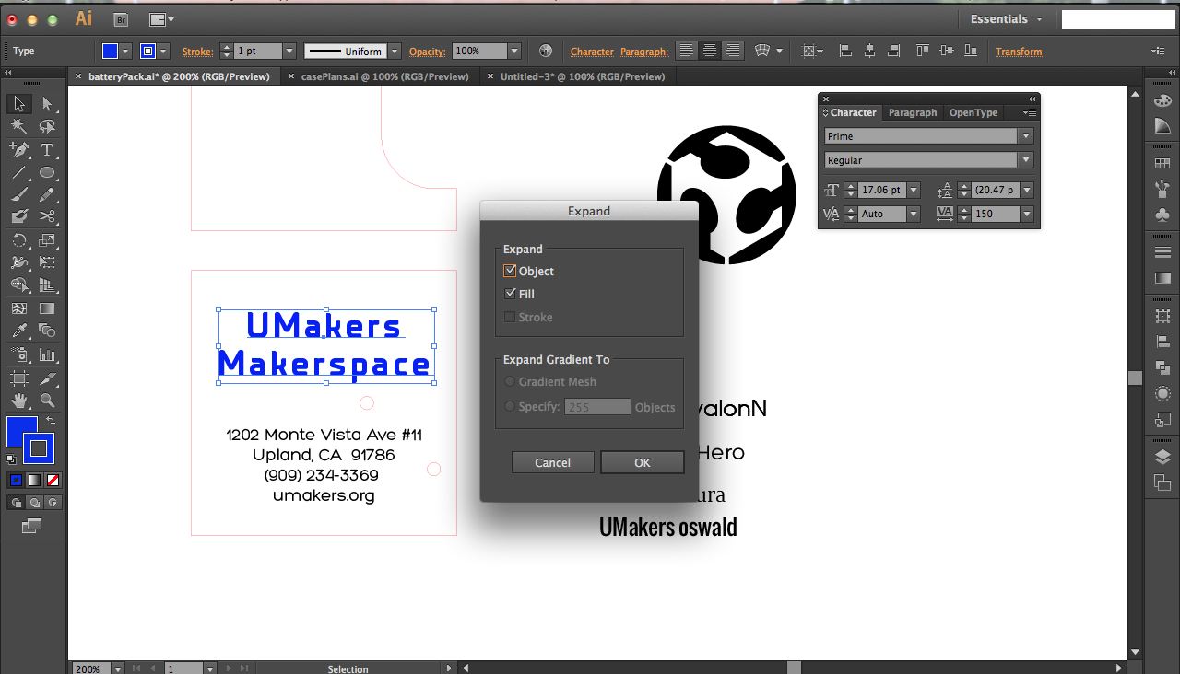Image resolution: width=1180 pixels, height=674 pixels.
Task: Select the Direct Selection tool
Action: click(x=47, y=104)
